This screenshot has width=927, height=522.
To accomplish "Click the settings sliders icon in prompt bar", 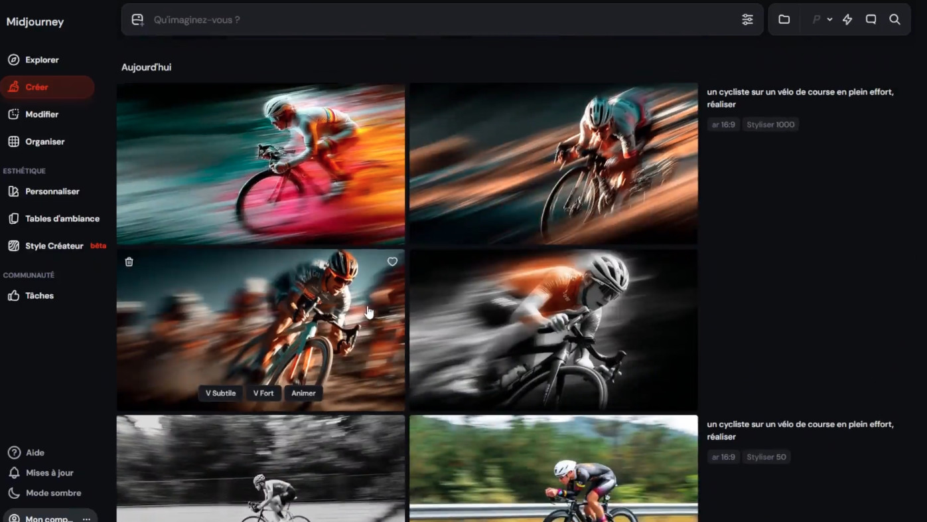I will [x=747, y=20].
